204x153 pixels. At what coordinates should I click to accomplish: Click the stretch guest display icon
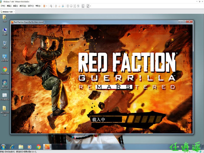pyautogui.click(x=88, y=6)
